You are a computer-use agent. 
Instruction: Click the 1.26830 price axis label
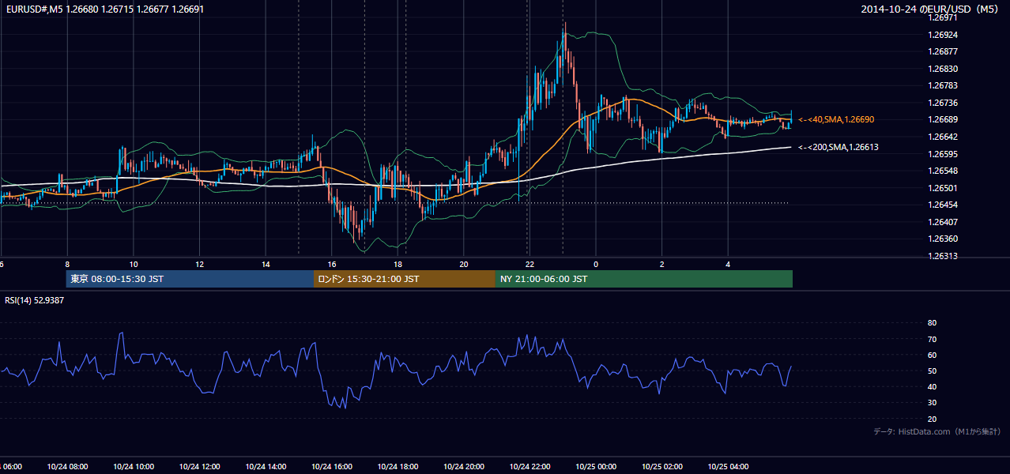[943, 69]
